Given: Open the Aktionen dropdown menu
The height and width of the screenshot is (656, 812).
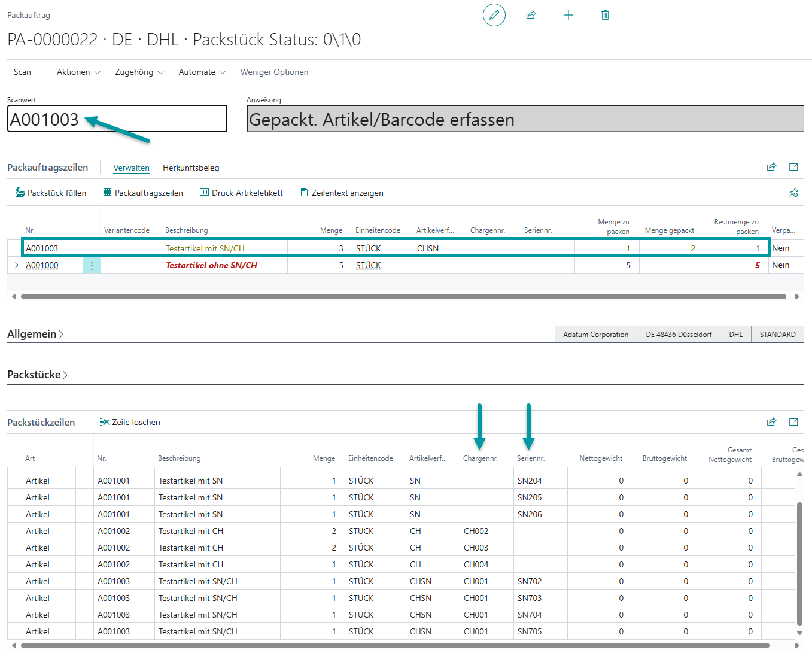Looking at the screenshot, I should coord(78,72).
